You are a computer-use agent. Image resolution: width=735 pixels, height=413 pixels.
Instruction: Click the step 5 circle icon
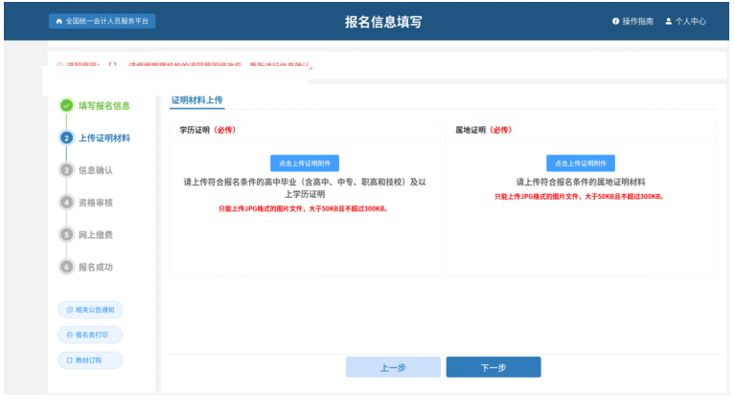[x=67, y=234]
